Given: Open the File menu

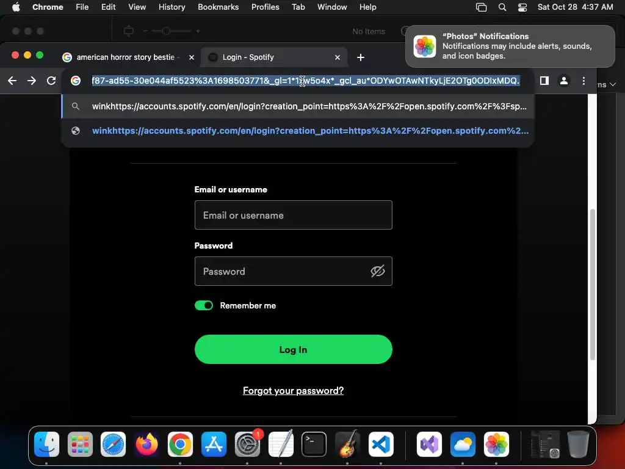Looking at the screenshot, I should [x=82, y=7].
